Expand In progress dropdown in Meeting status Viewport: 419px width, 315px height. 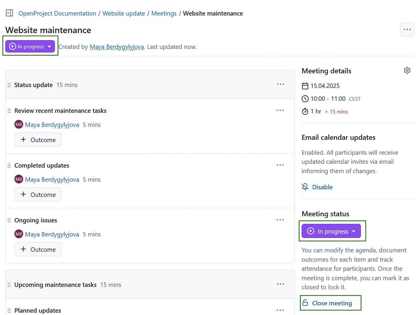coord(331,231)
